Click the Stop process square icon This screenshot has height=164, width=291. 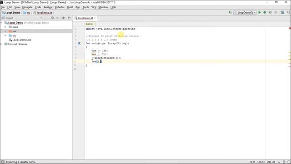(x=276, y=12)
